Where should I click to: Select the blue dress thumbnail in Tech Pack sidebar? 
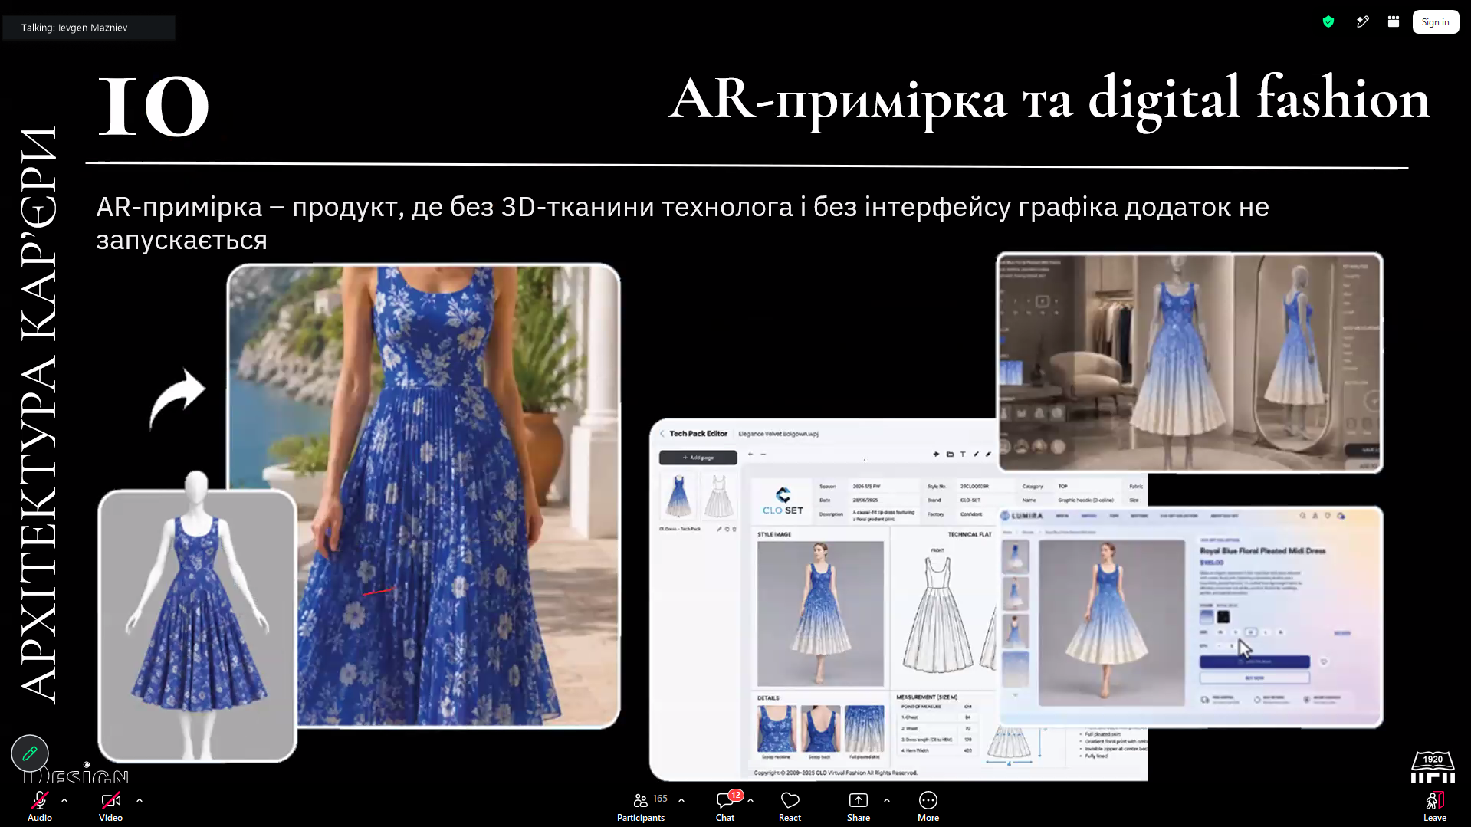(x=678, y=497)
